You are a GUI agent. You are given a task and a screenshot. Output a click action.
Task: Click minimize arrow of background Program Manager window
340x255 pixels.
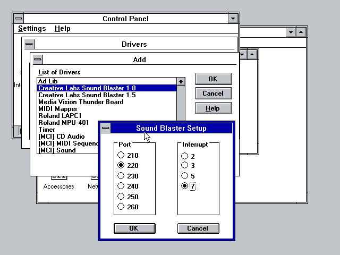291,32
